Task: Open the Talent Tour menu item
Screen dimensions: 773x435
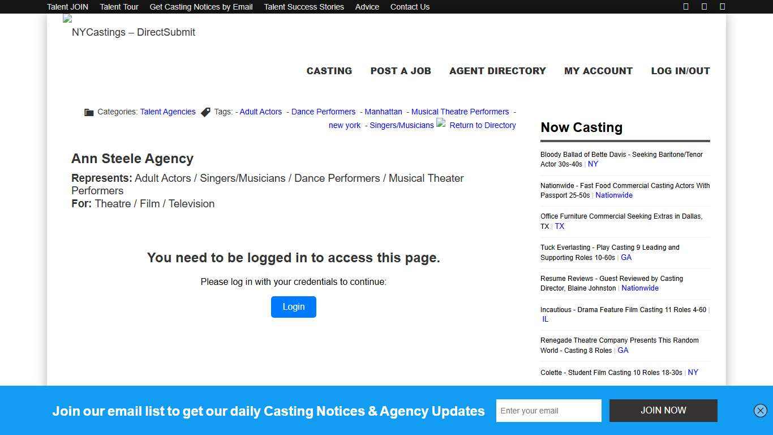Action: (119, 6)
